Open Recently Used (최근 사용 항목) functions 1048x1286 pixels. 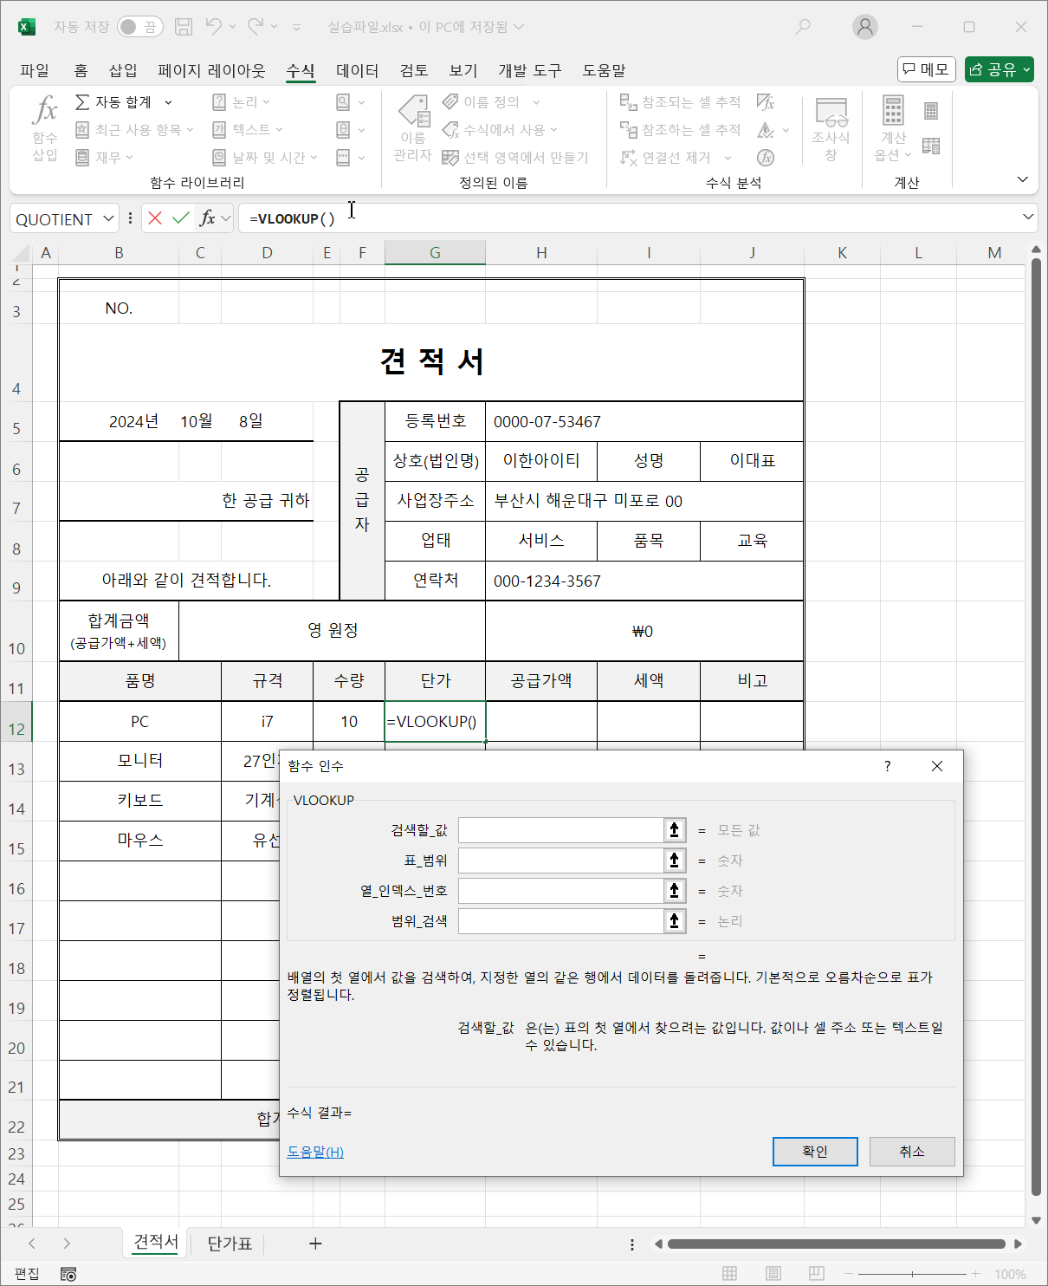(x=133, y=130)
